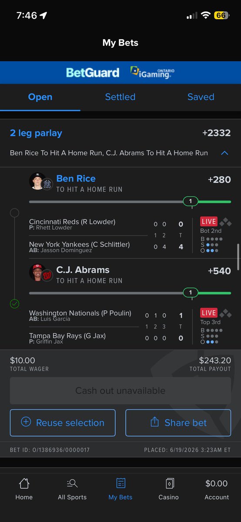Select the Open bets tab

(40, 97)
